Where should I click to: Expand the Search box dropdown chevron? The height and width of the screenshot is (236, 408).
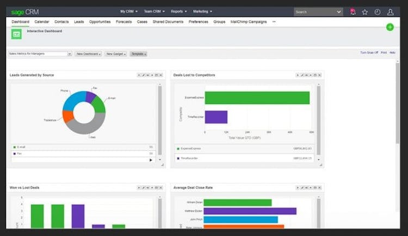[x=338, y=12]
